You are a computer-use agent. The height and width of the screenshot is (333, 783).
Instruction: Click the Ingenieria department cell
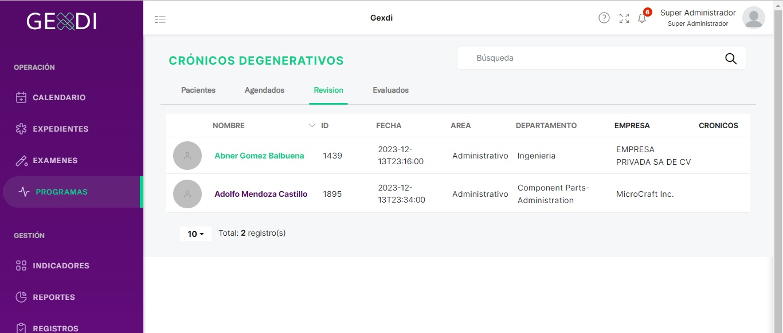pyautogui.click(x=537, y=156)
